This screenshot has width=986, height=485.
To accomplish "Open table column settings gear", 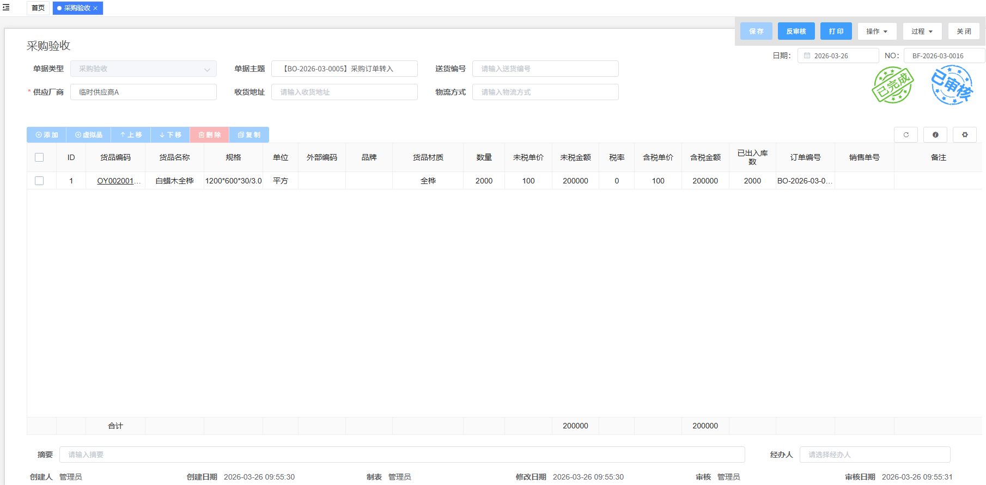I will pos(965,135).
